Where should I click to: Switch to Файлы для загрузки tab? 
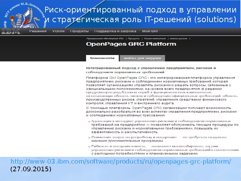tap(142, 58)
